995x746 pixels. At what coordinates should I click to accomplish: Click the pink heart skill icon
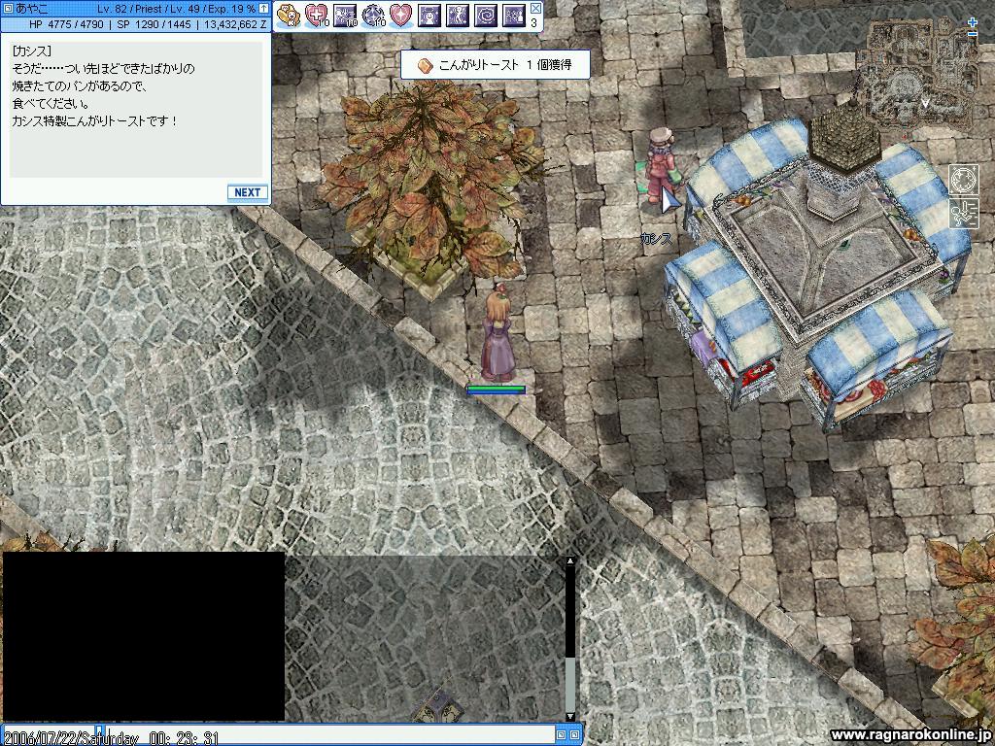point(401,16)
